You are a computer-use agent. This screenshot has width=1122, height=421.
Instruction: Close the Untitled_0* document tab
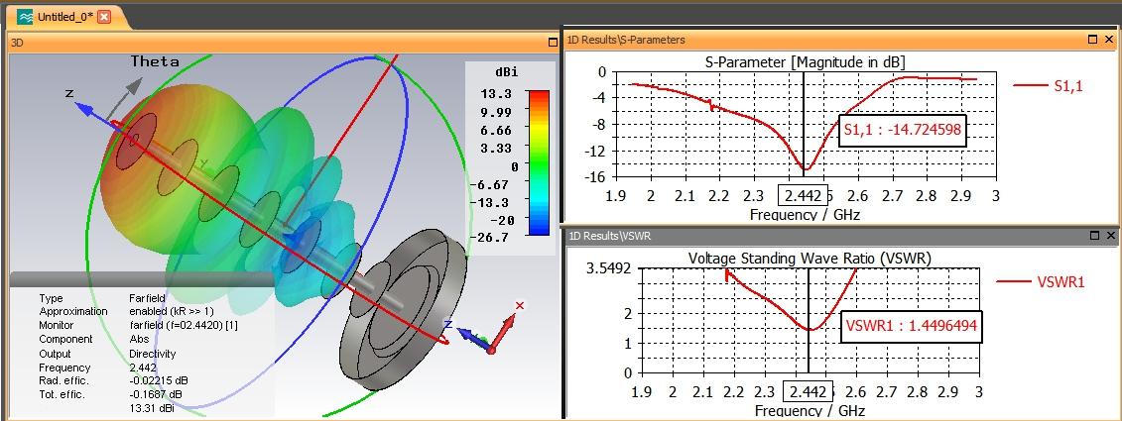pos(104,17)
